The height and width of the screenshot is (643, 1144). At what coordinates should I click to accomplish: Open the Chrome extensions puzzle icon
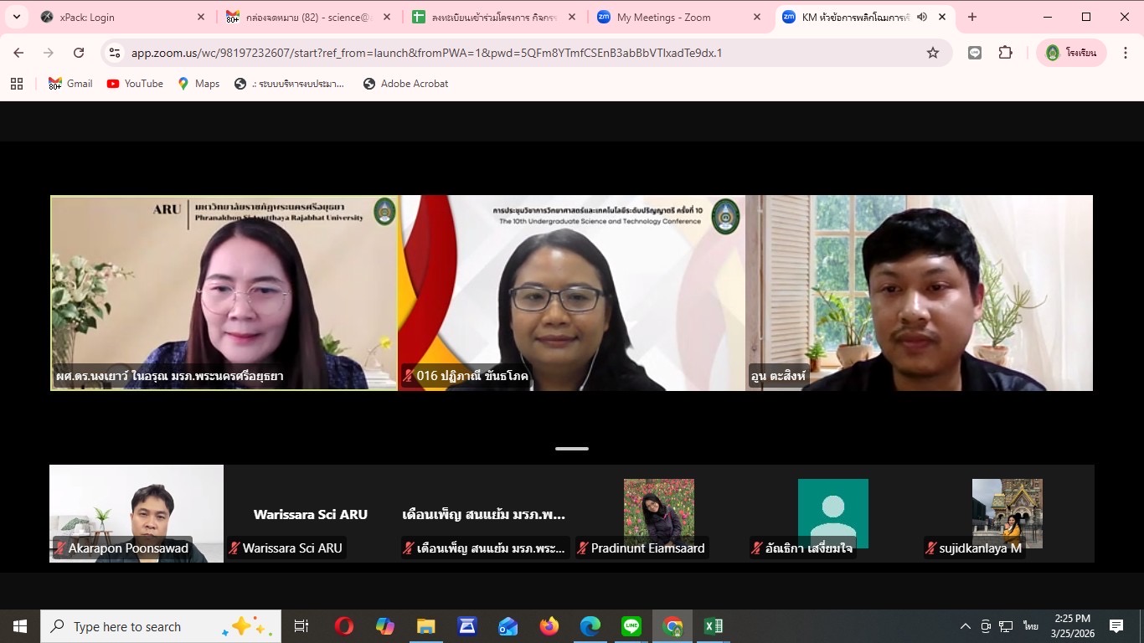1006,53
